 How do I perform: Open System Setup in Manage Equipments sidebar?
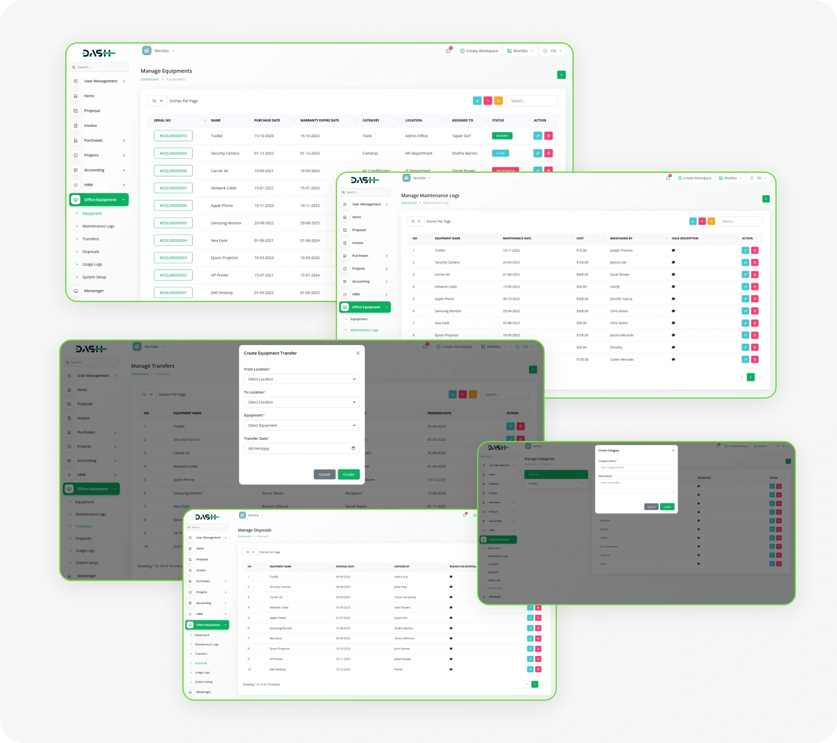pos(94,277)
